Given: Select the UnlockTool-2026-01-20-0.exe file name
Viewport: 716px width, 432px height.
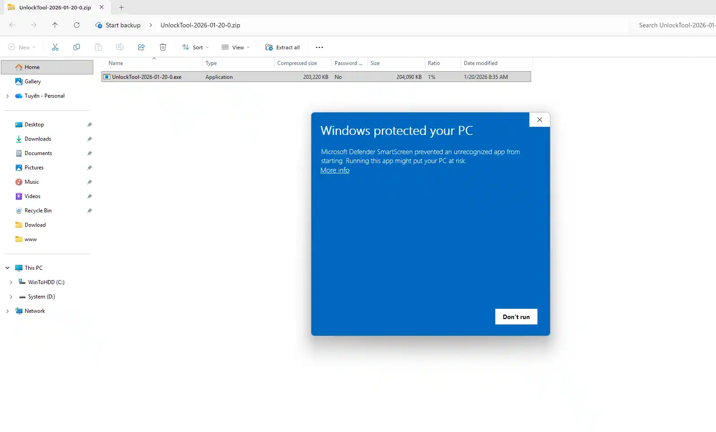Looking at the screenshot, I should pos(147,77).
